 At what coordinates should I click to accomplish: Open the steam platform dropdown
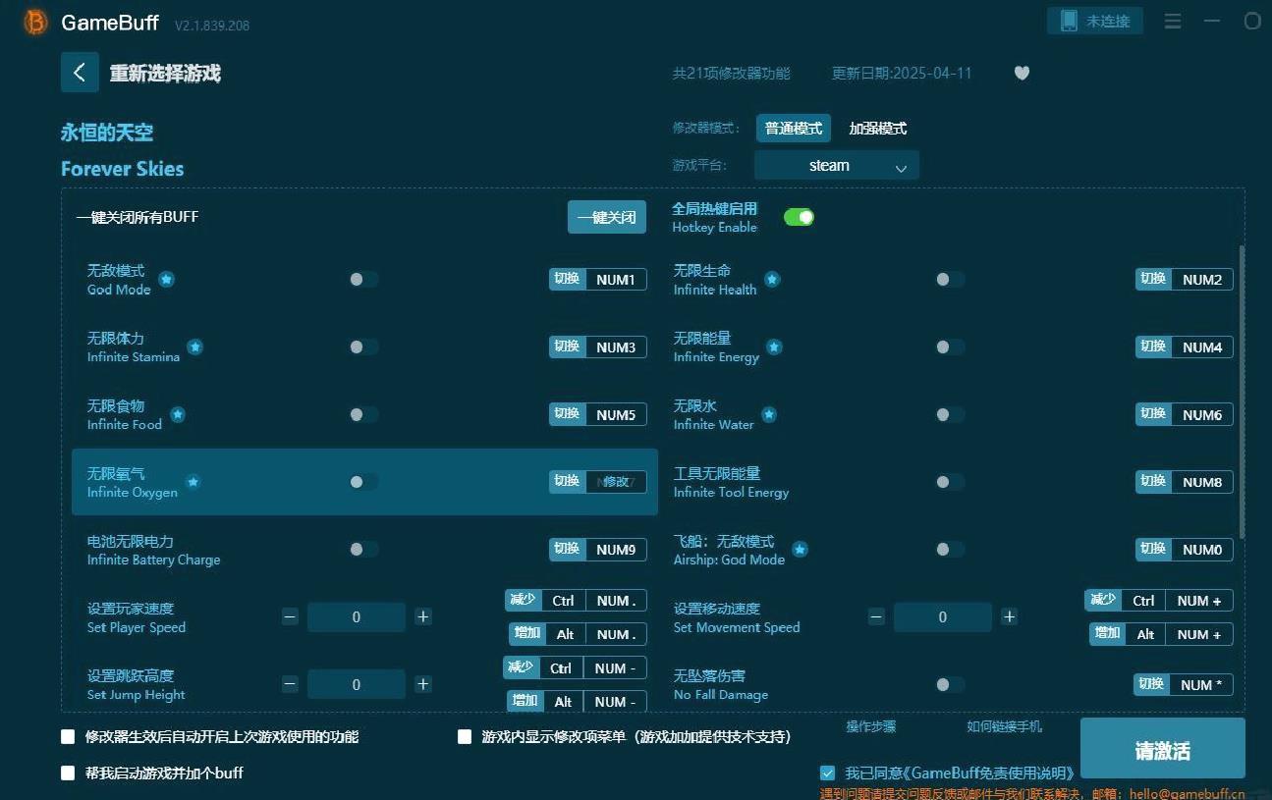837,165
